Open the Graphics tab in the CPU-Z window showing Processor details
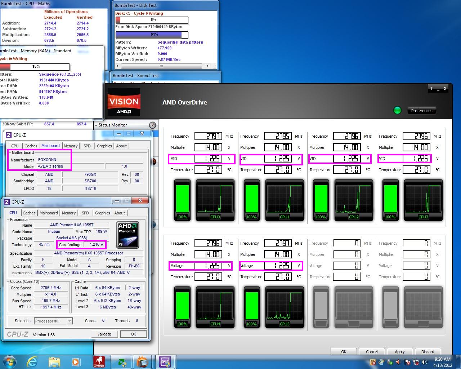The image size is (461, 369). [x=103, y=213]
